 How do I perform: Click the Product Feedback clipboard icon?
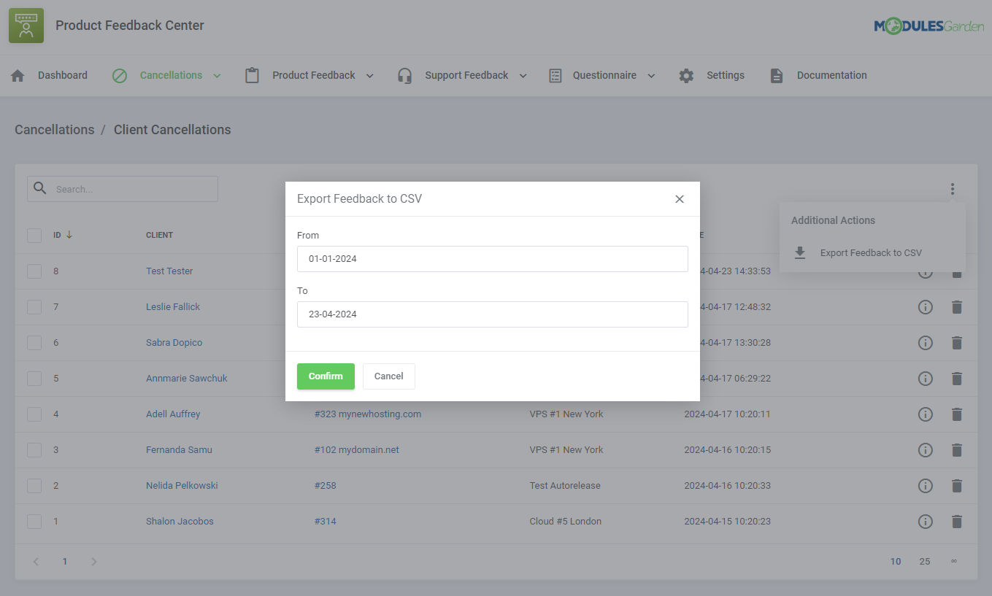[251, 74]
